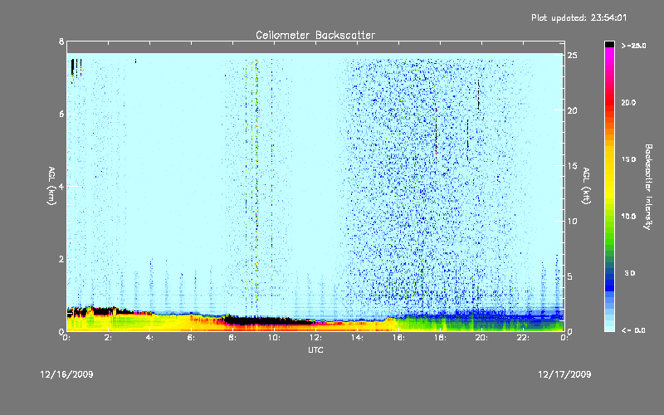This screenshot has width=664, height=415.
Task: Click the 4 tick on km axis
Action: (61, 186)
